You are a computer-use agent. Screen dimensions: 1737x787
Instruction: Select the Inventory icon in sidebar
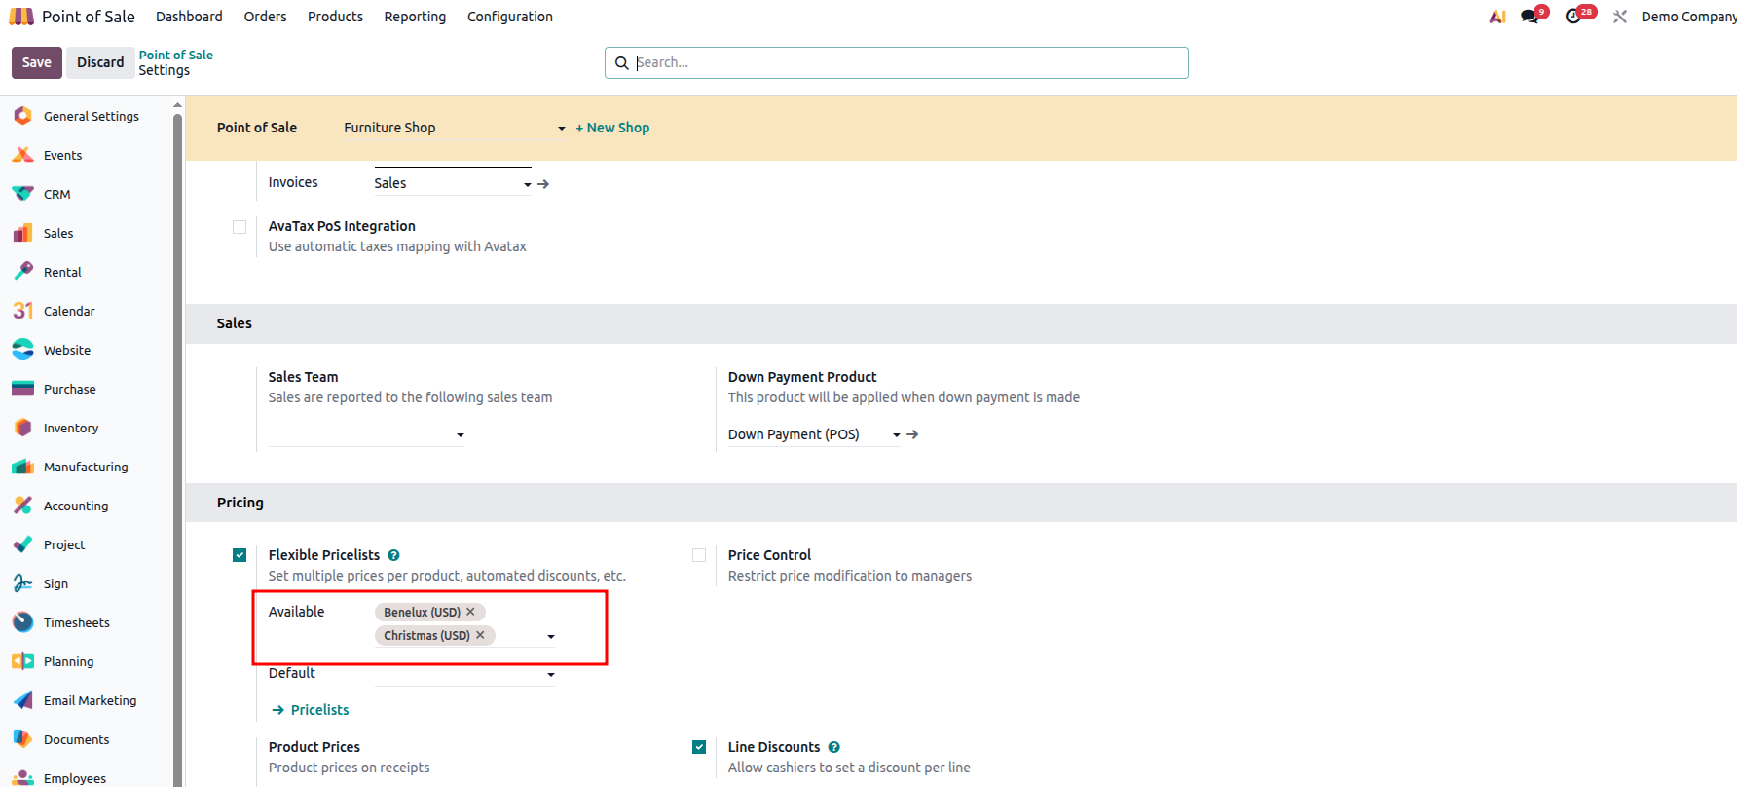(x=22, y=428)
